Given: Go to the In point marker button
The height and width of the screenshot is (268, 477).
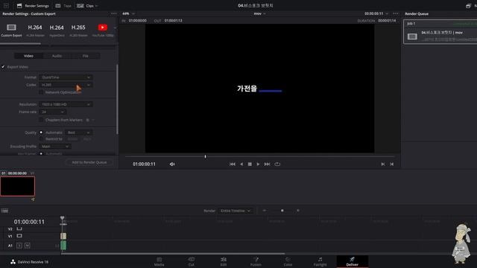Looking at the screenshot, I should tap(383, 164).
